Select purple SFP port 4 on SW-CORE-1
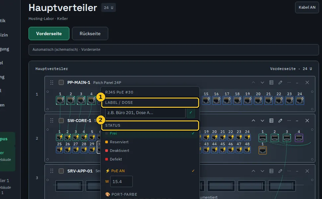Image resolution: width=322 pixels, height=199 pixels. (x=299, y=138)
